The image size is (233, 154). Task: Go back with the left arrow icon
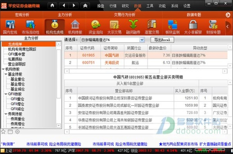pos(64,6)
